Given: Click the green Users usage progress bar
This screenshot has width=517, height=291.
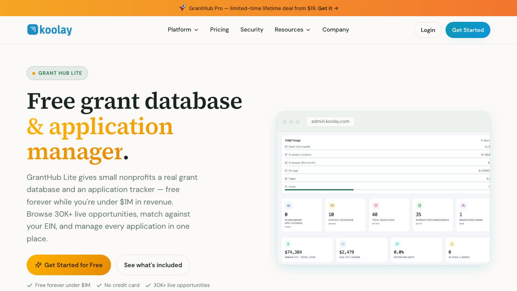Looking at the screenshot, I should (x=319, y=190).
